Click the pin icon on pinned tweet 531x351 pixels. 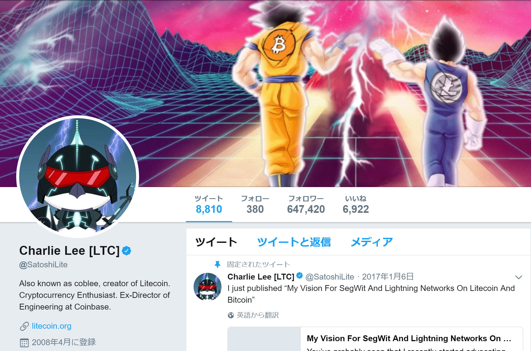pyautogui.click(x=218, y=264)
